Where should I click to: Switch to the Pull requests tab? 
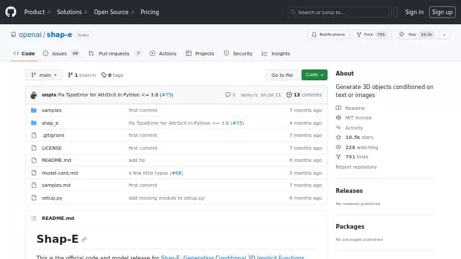coord(114,53)
